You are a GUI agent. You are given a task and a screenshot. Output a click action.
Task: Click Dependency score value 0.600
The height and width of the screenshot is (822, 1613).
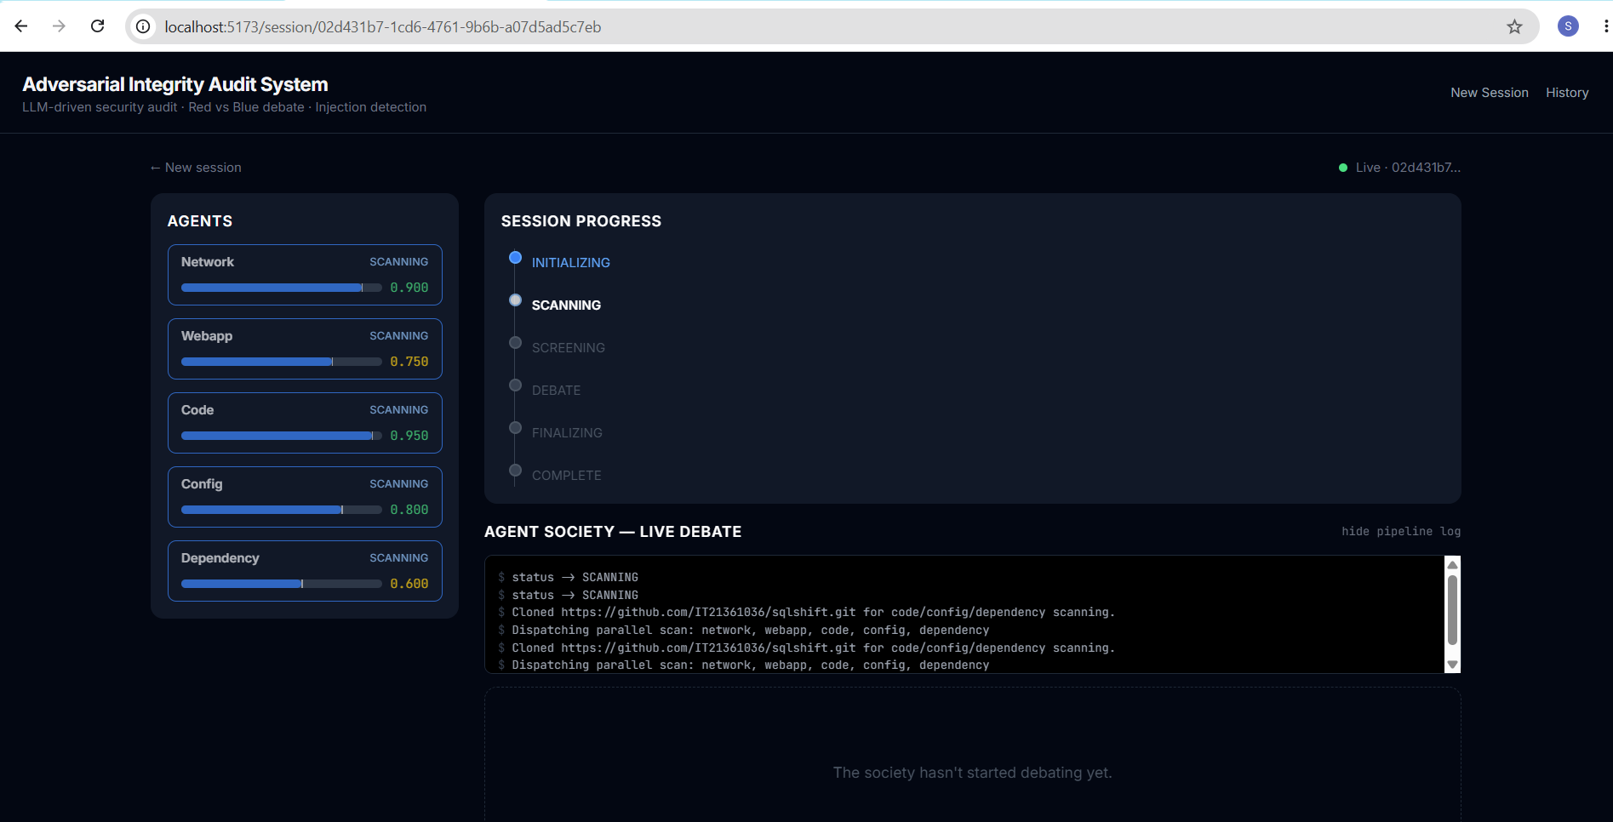tap(409, 584)
